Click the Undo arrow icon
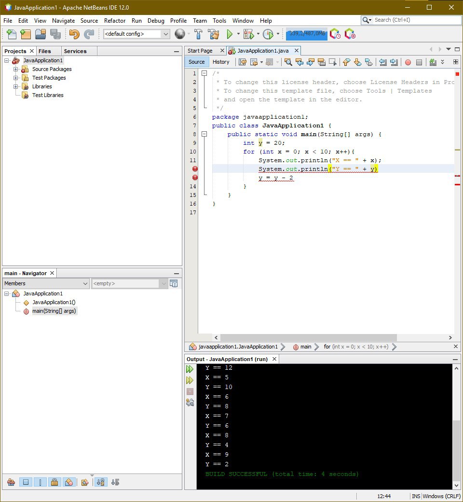463x502 pixels. (74, 34)
